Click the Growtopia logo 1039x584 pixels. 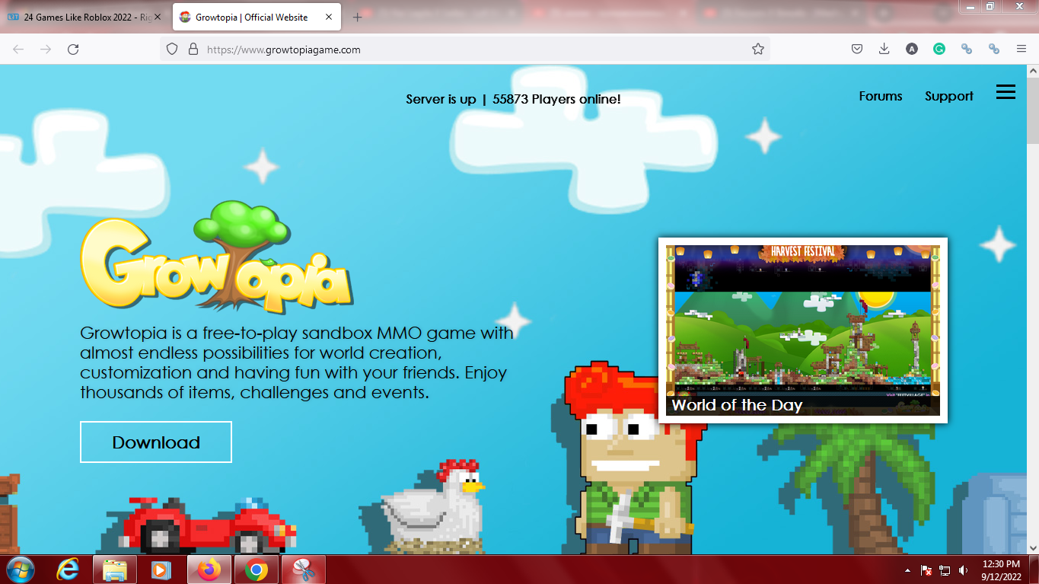pos(216,257)
